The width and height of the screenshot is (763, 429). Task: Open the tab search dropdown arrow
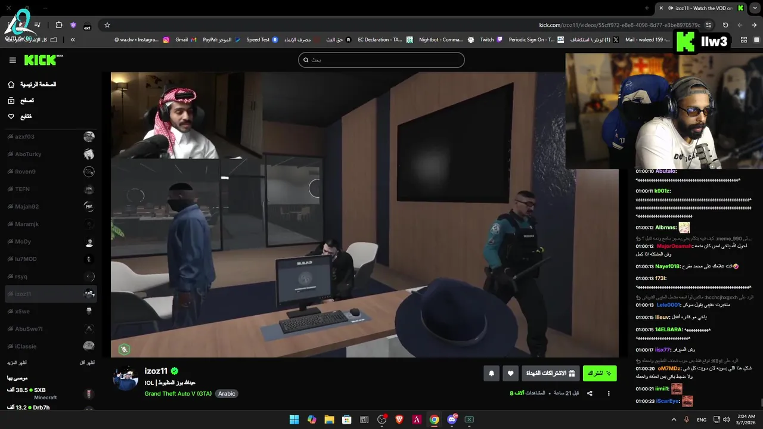(x=755, y=8)
